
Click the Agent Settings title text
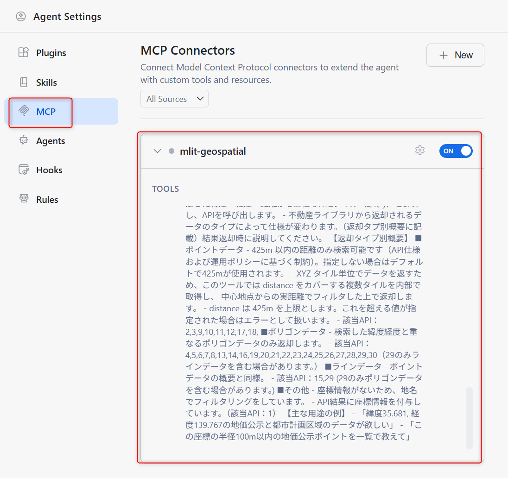(x=67, y=17)
